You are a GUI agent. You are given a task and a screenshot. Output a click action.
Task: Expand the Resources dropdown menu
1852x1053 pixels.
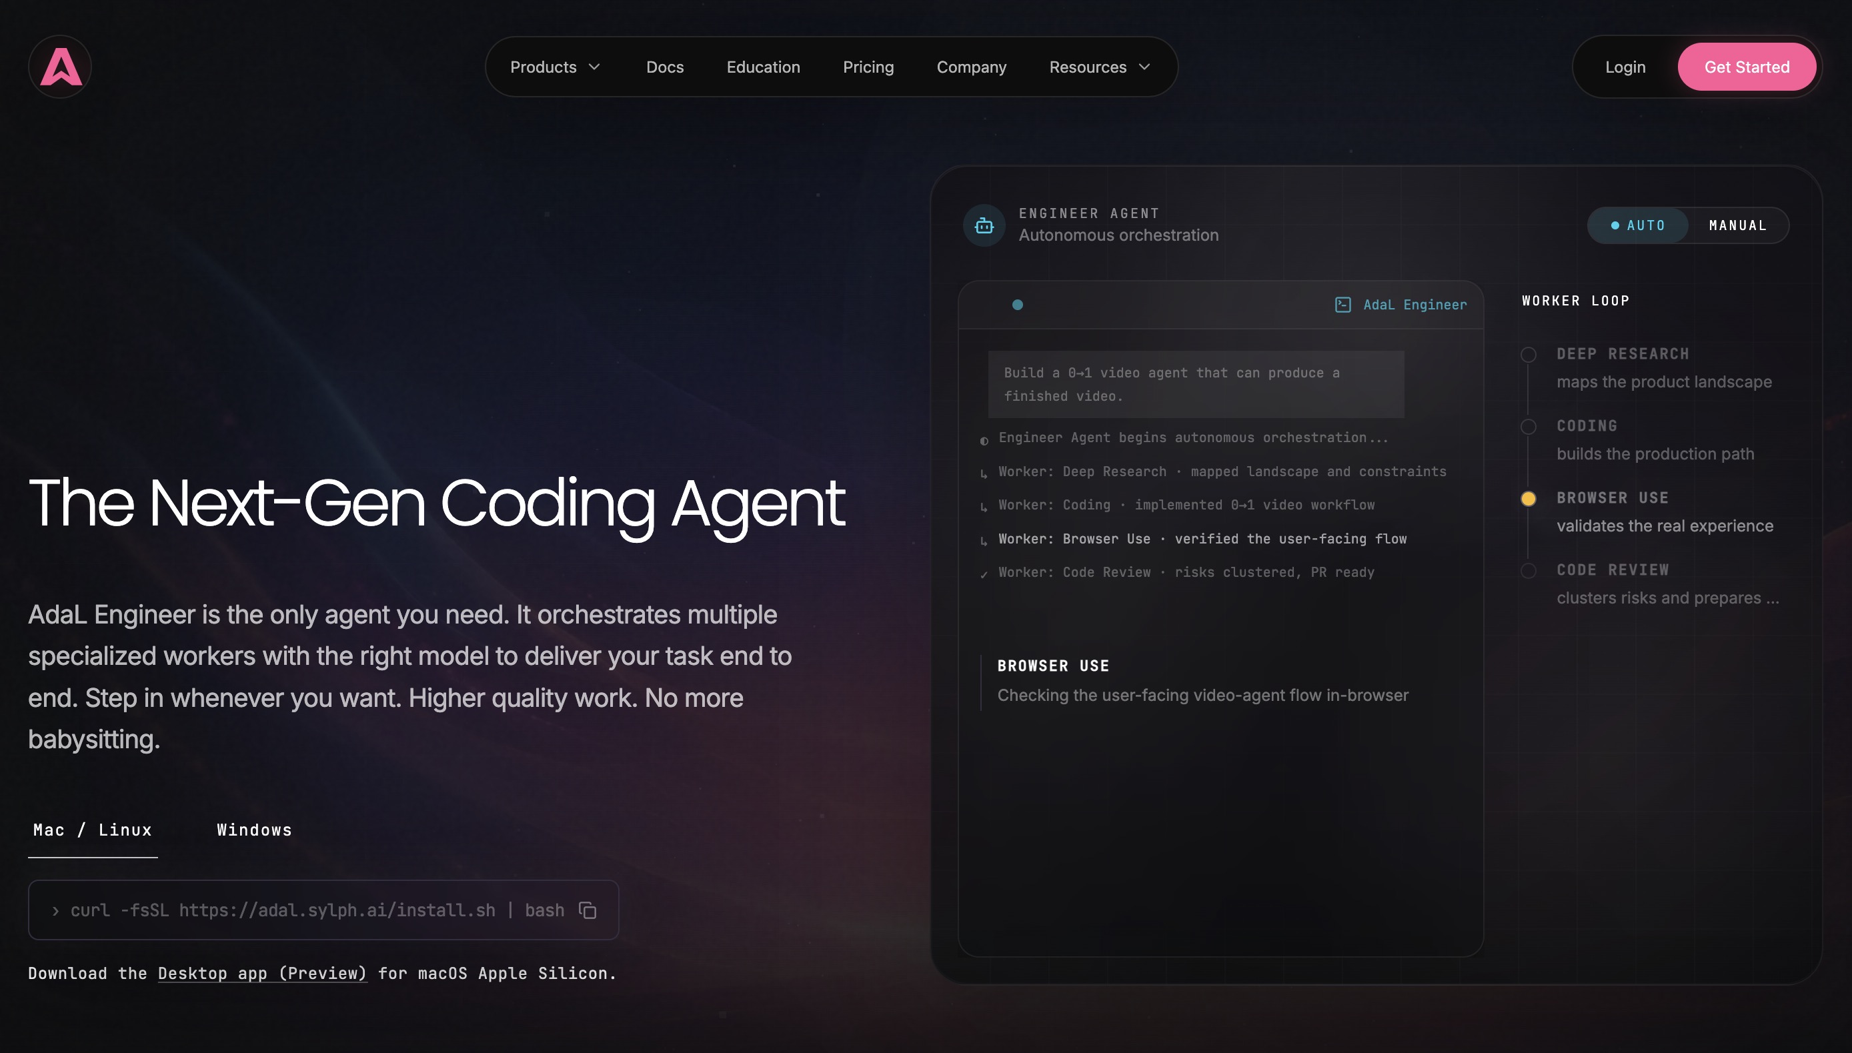point(1099,67)
